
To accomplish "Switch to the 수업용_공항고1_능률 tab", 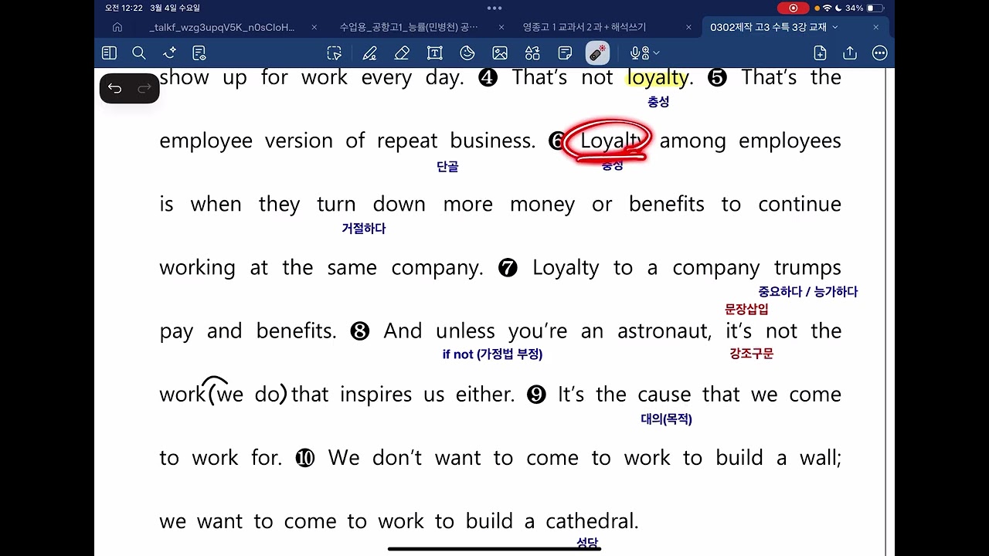I will pyautogui.click(x=409, y=27).
